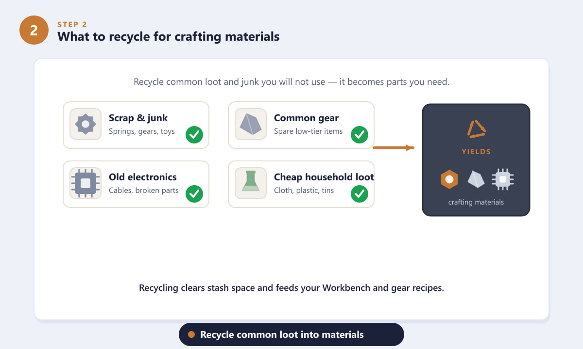Click the Old electronics chip icon
583x349 pixels.
(x=86, y=183)
